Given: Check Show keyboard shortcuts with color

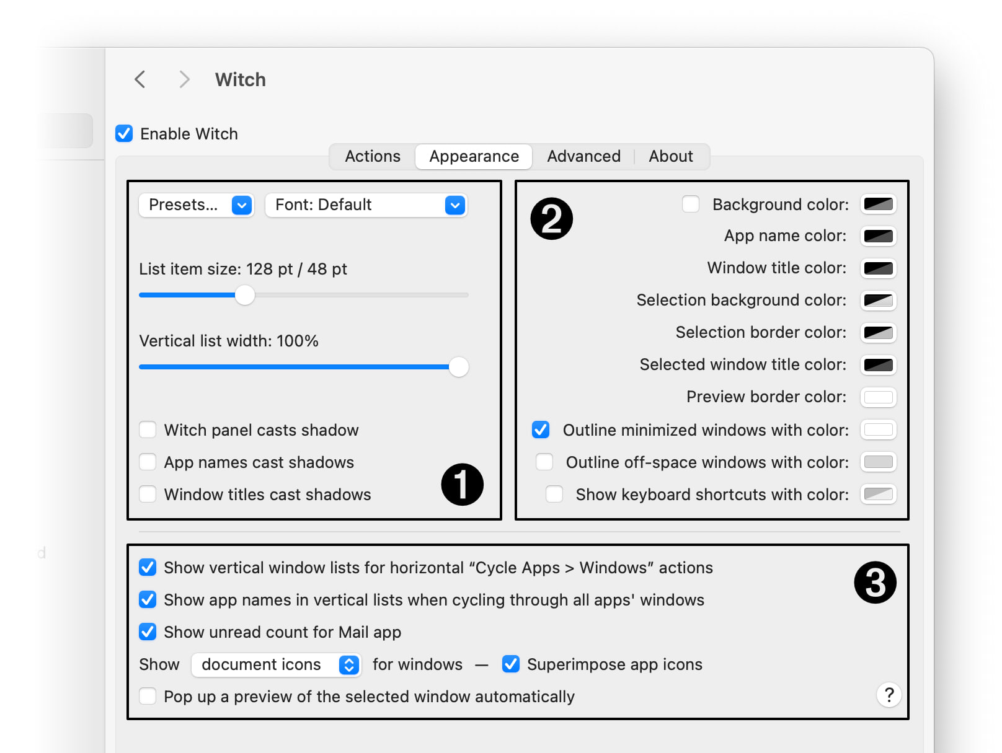Looking at the screenshot, I should [x=554, y=494].
